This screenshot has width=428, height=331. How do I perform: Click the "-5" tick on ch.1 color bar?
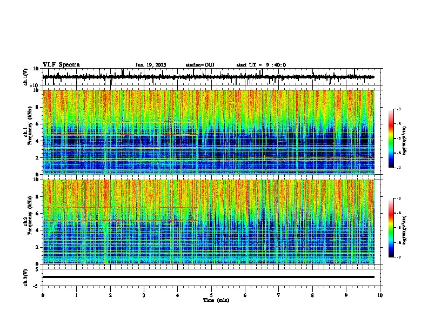(398, 138)
